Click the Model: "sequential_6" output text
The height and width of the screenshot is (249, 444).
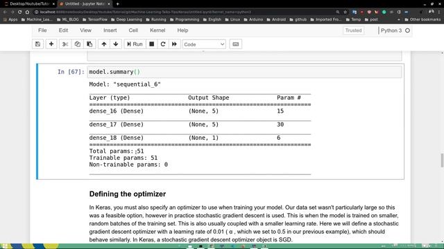point(125,84)
